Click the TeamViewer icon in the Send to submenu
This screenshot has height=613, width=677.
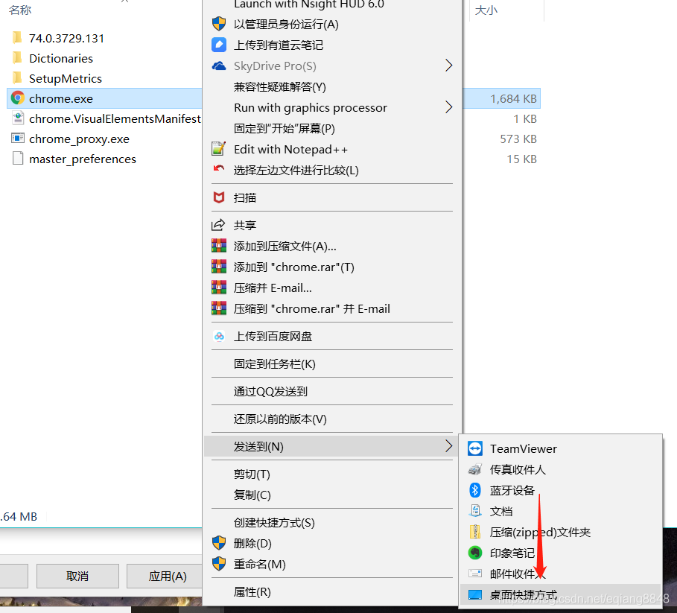tap(475, 448)
